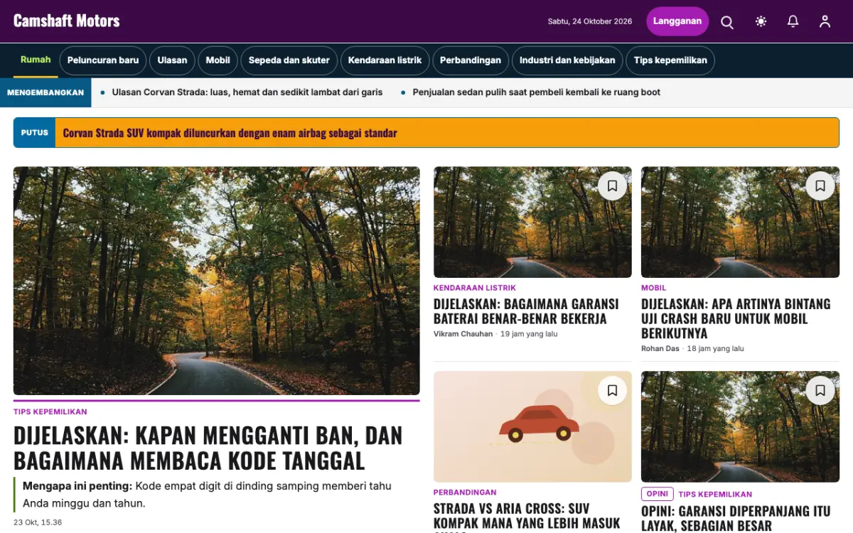Open Industri dan kebijakan section
The width and height of the screenshot is (853, 533).
coord(567,60)
